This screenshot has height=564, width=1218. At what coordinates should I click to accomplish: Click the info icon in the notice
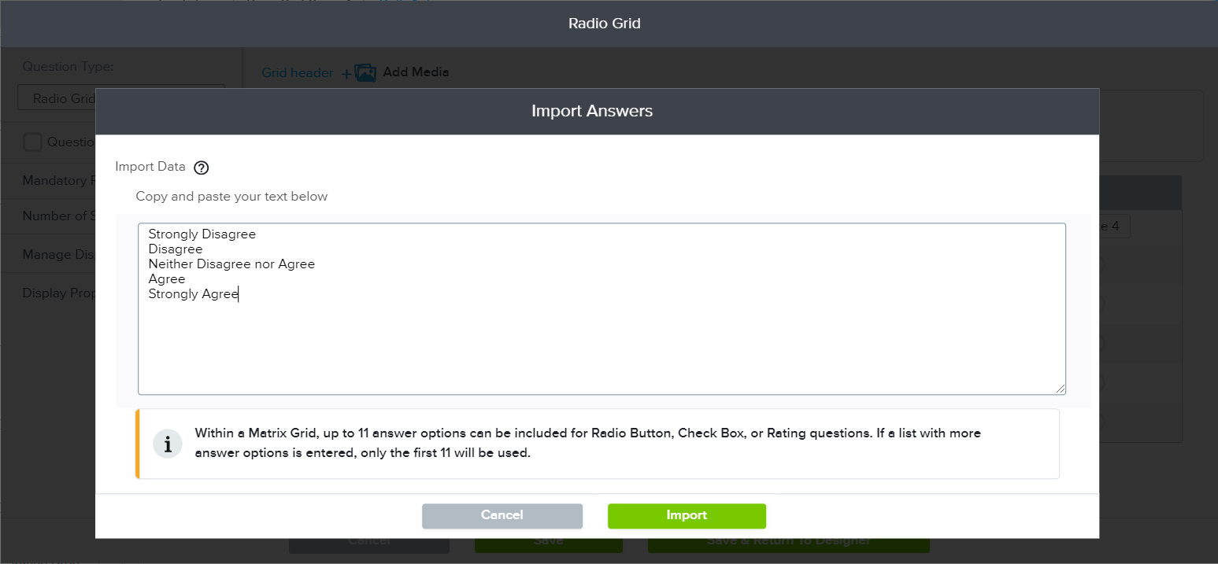pos(168,444)
